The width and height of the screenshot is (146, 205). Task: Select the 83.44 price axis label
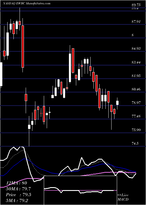click(x=136, y=62)
